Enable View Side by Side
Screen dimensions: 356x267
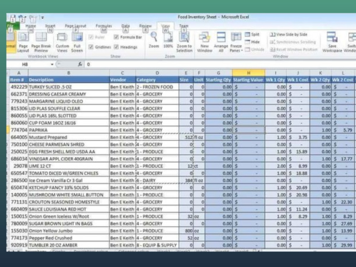coord(289,35)
